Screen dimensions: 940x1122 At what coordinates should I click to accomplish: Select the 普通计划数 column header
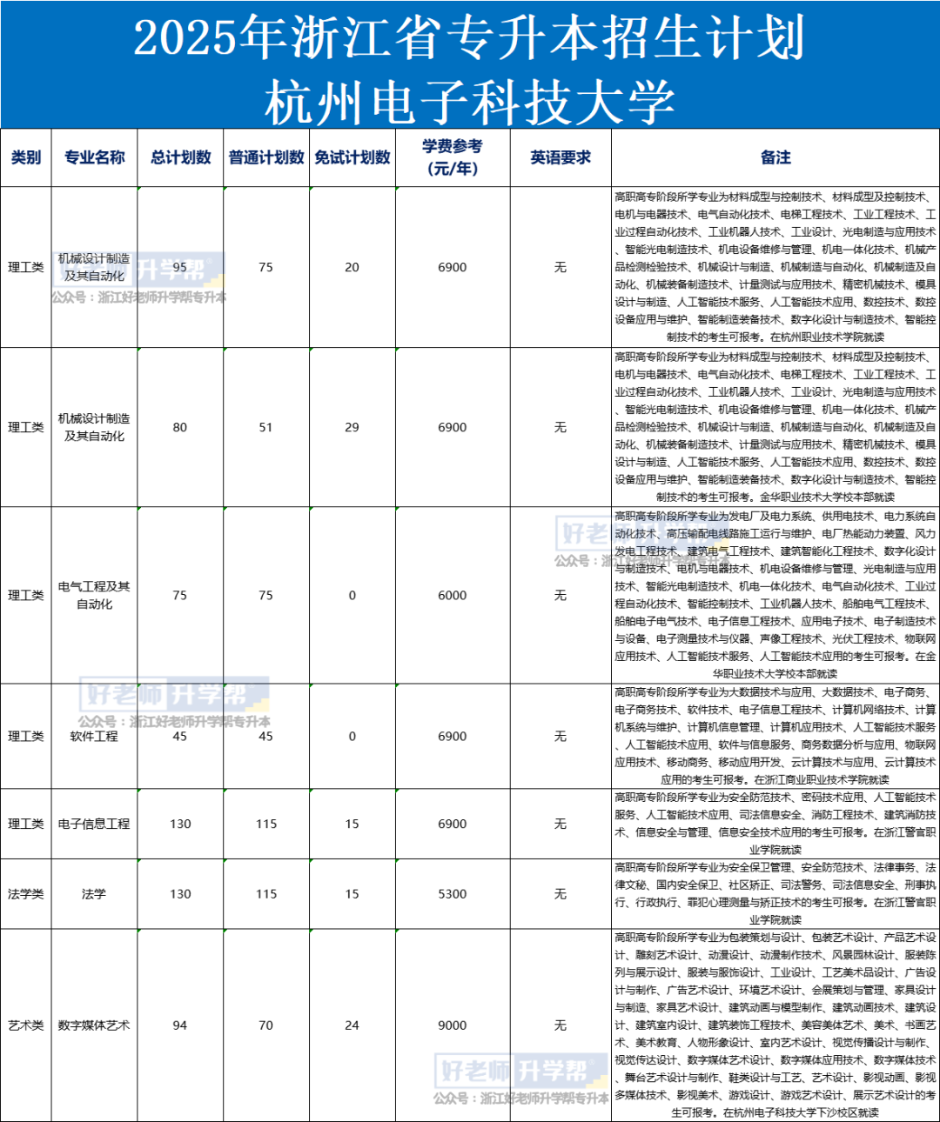click(x=266, y=157)
